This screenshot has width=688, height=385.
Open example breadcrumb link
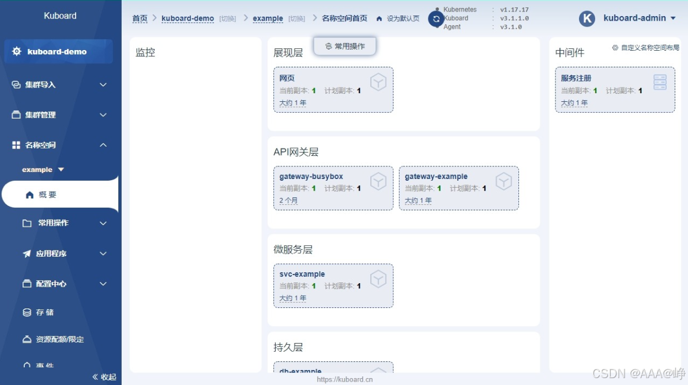click(x=268, y=18)
